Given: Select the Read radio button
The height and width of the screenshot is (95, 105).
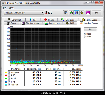Looking at the screenshot, I should click(85, 34).
